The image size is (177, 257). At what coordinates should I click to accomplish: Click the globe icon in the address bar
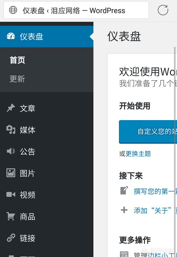click(x=13, y=10)
